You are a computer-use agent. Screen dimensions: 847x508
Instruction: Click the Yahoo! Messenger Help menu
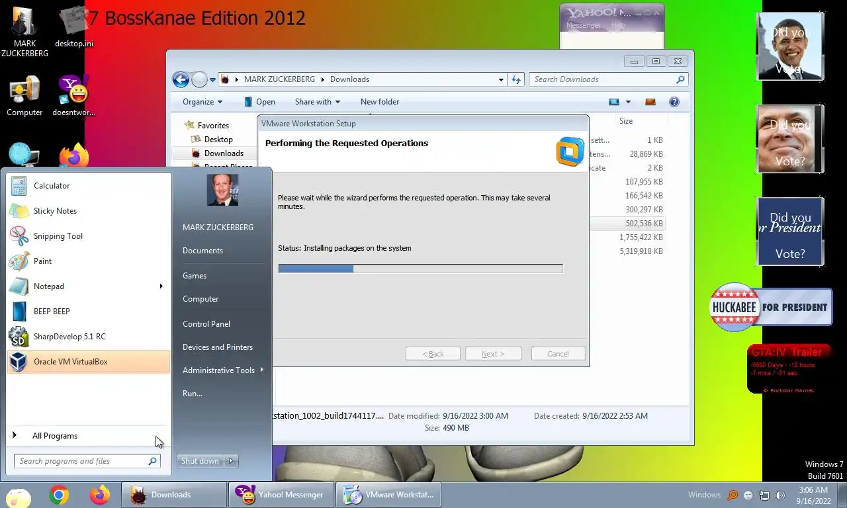click(618, 25)
